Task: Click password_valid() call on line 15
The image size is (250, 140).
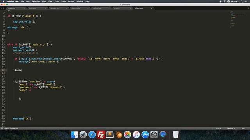Action: (25, 50)
